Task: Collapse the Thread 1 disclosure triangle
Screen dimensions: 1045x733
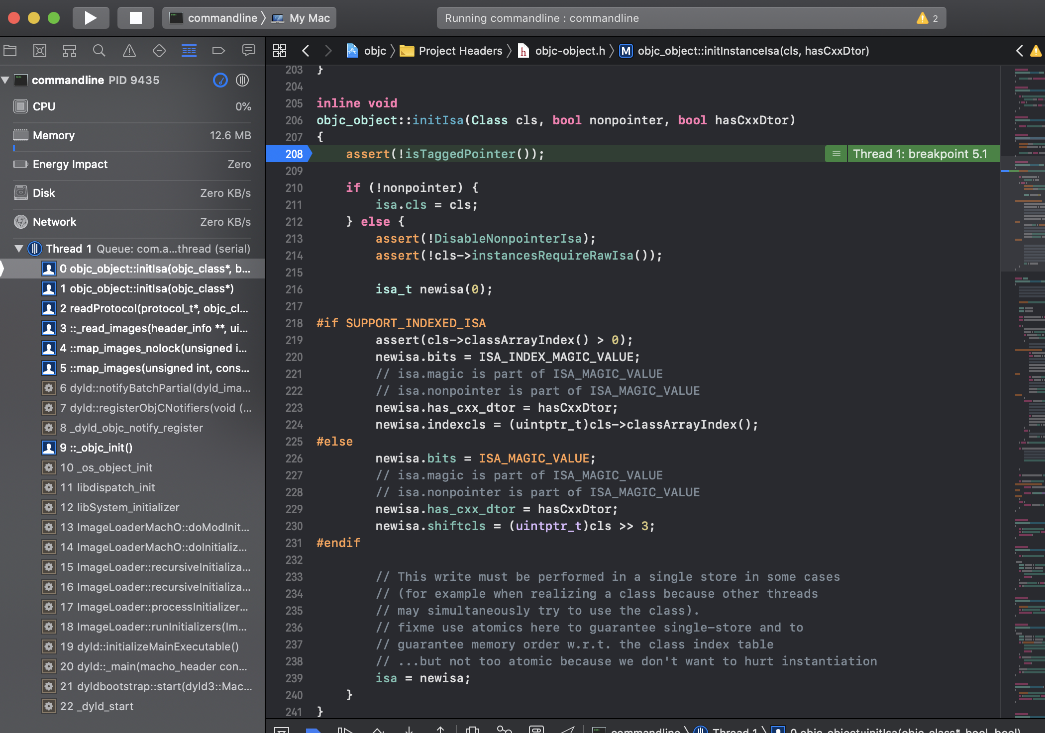Action: 19,249
